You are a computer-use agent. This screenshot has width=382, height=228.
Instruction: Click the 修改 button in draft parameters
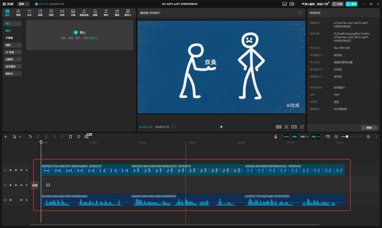click(369, 128)
